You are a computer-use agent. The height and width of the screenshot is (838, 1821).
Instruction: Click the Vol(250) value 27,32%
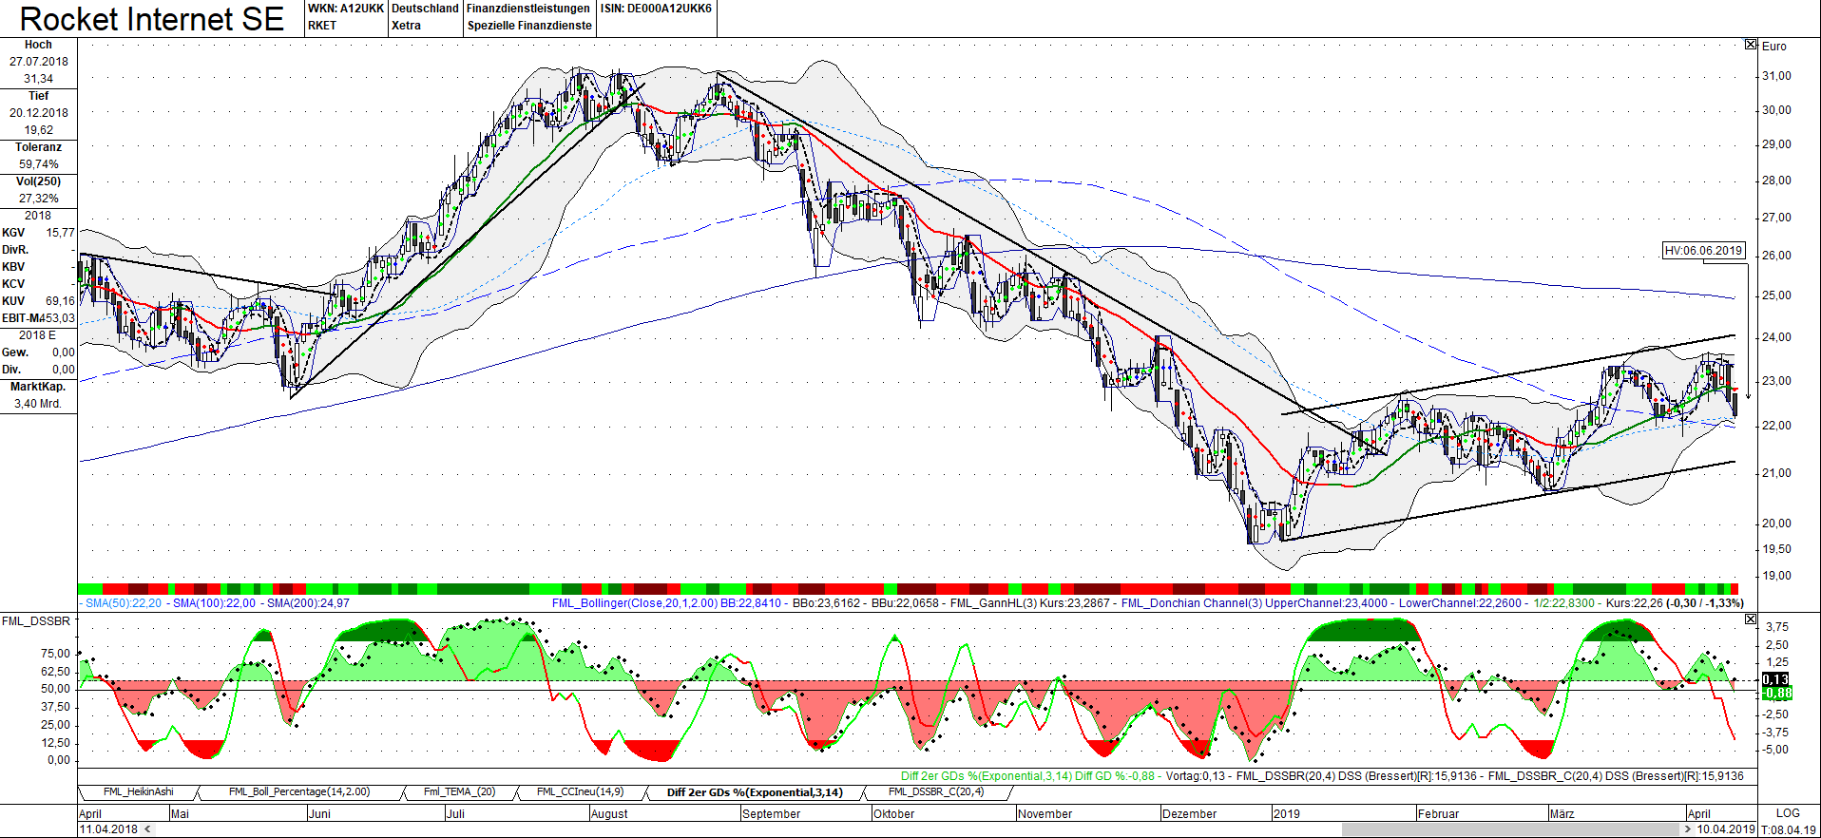coord(39,199)
